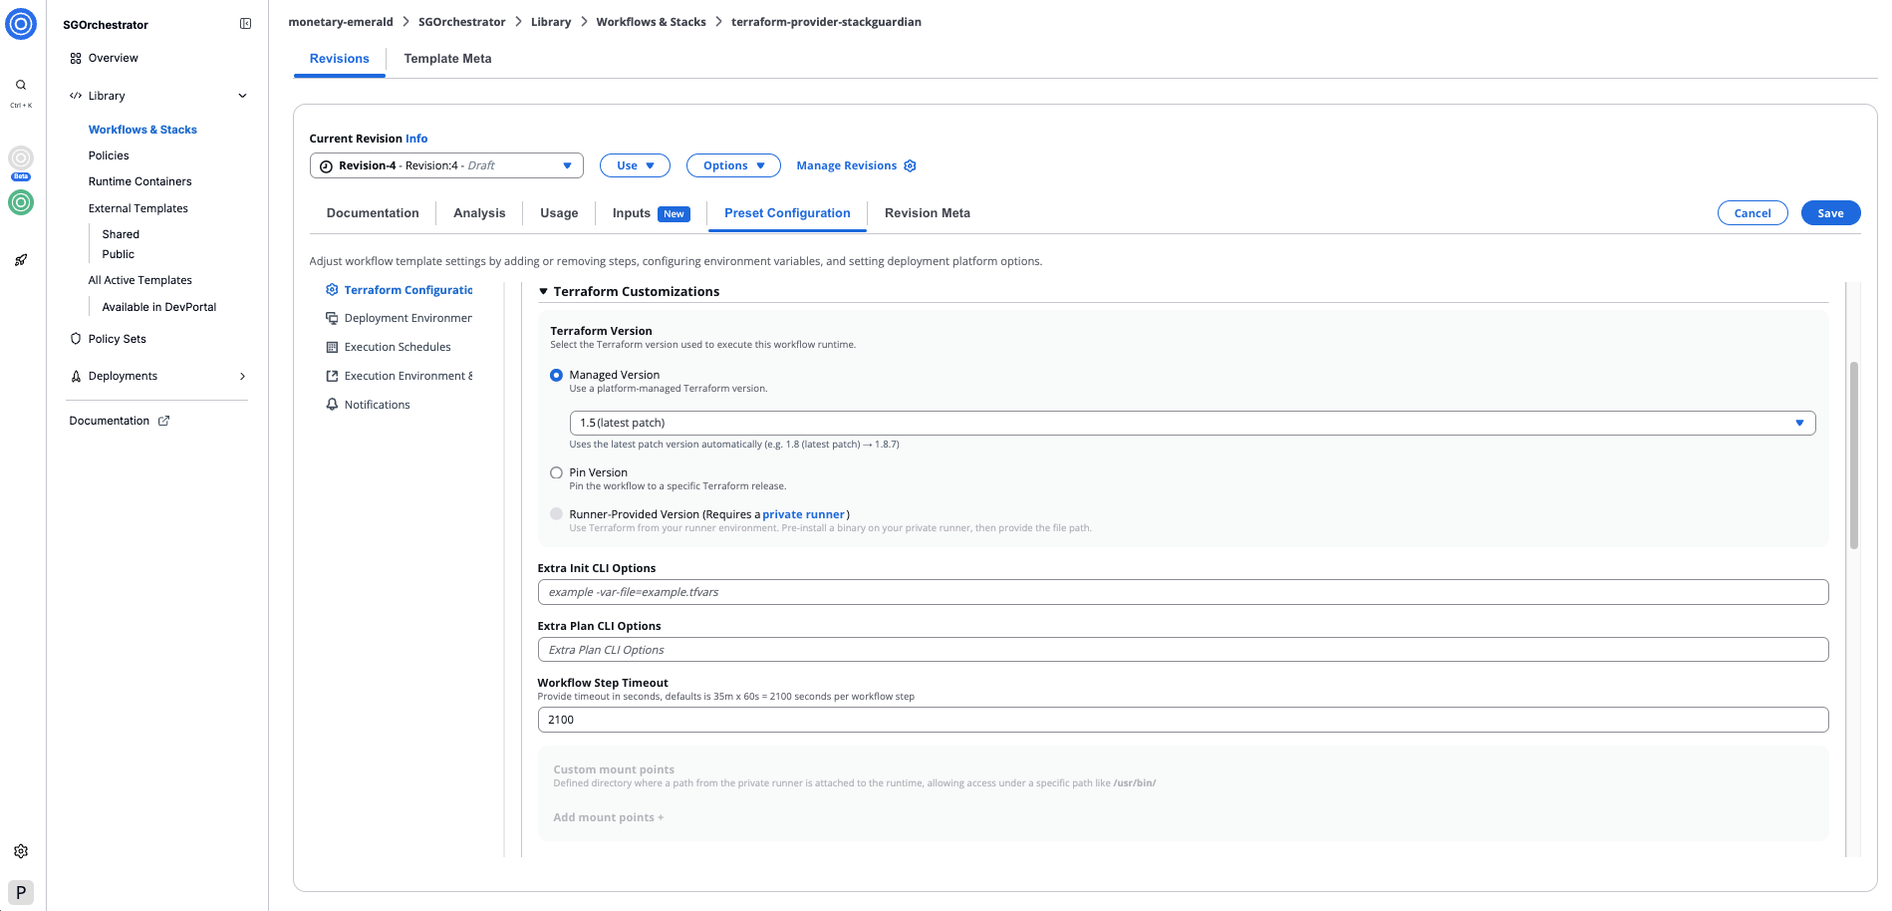Viewport: 1892px width, 911px height.
Task: Select the Terraform Configuration gear icon
Action: [332, 289]
